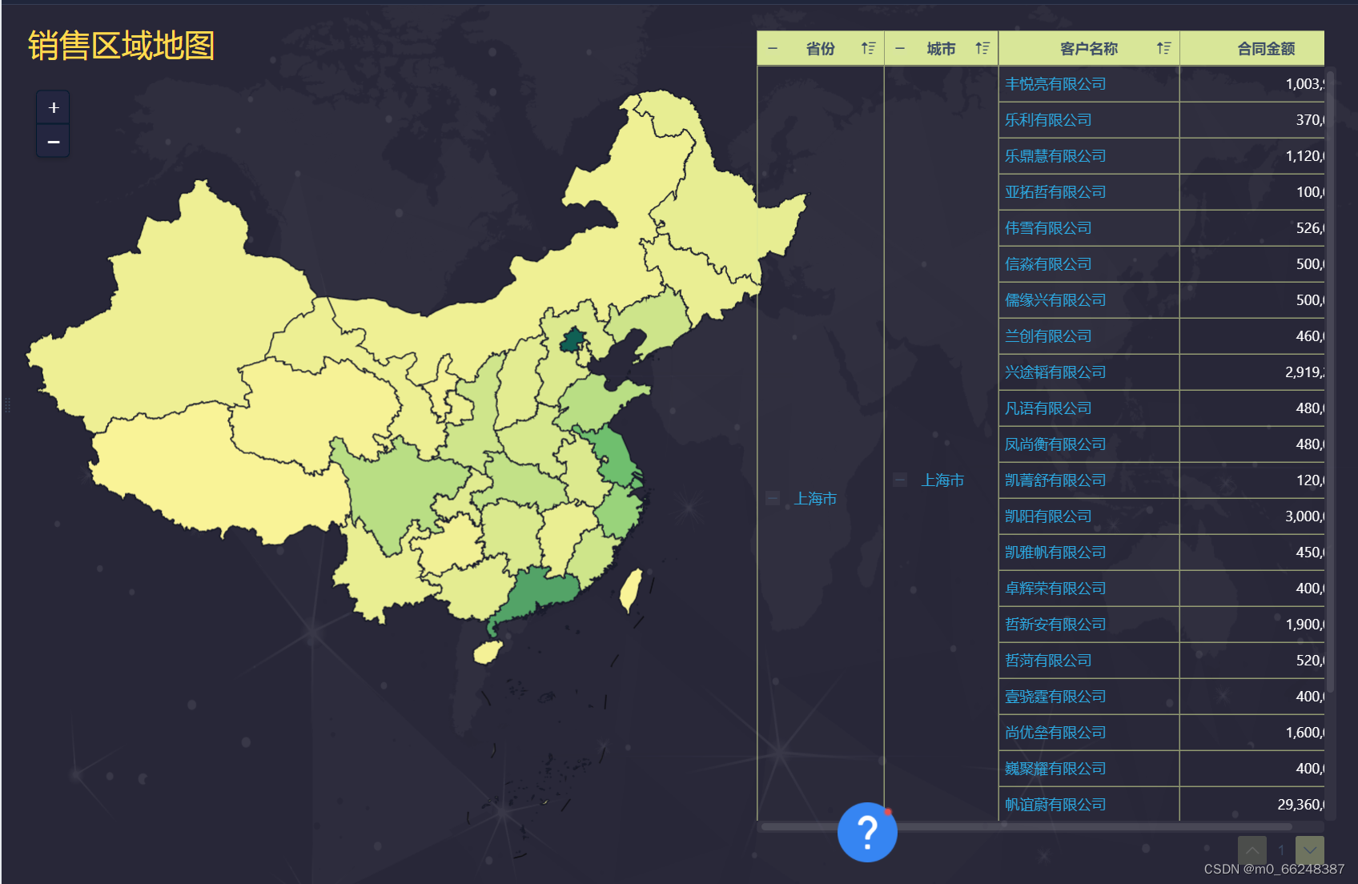This screenshot has height=884, width=1358.
Task: Click the sort icon on the 客户名称 column
Action: click(x=1163, y=48)
